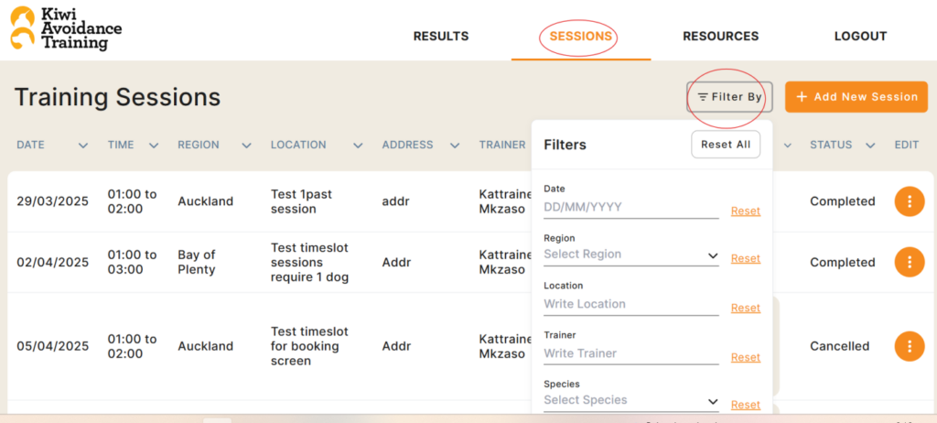
Task: Add a new session
Action: pyautogui.click(x=856, y=97)
